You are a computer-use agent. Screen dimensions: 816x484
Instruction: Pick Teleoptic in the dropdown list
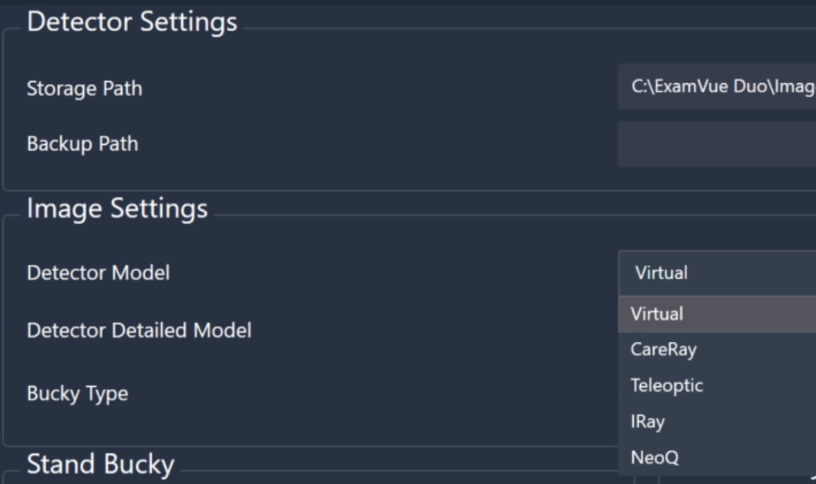click(x=716, y=385)
